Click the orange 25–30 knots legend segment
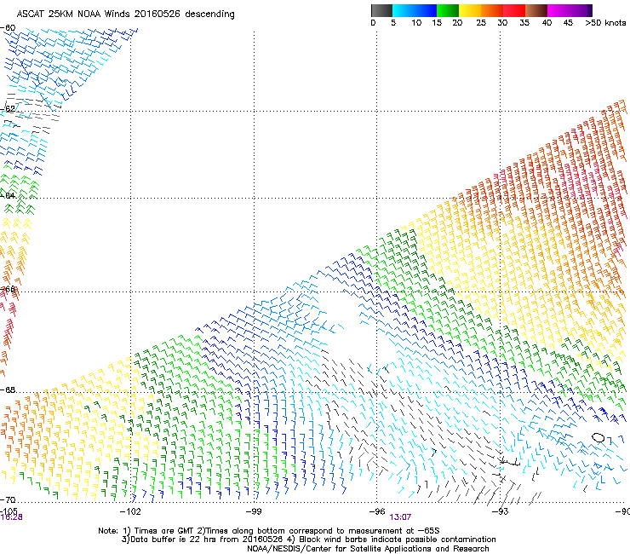The width and height of the screenshot is (630, 554). (492, 10)
